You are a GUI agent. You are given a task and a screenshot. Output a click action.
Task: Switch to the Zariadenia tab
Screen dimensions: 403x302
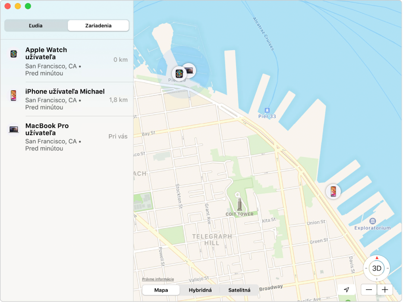(x=98, y=26)
